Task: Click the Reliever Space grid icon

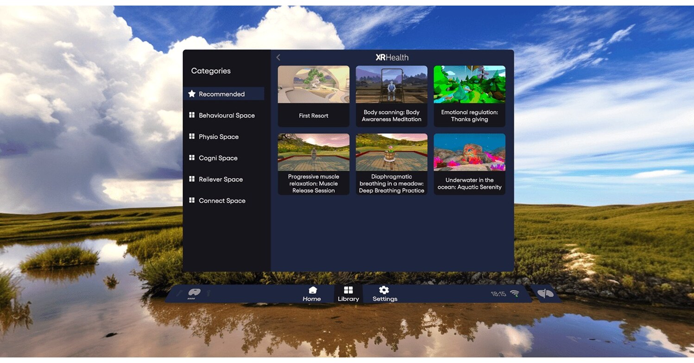Action: click(x=192, y=179)
